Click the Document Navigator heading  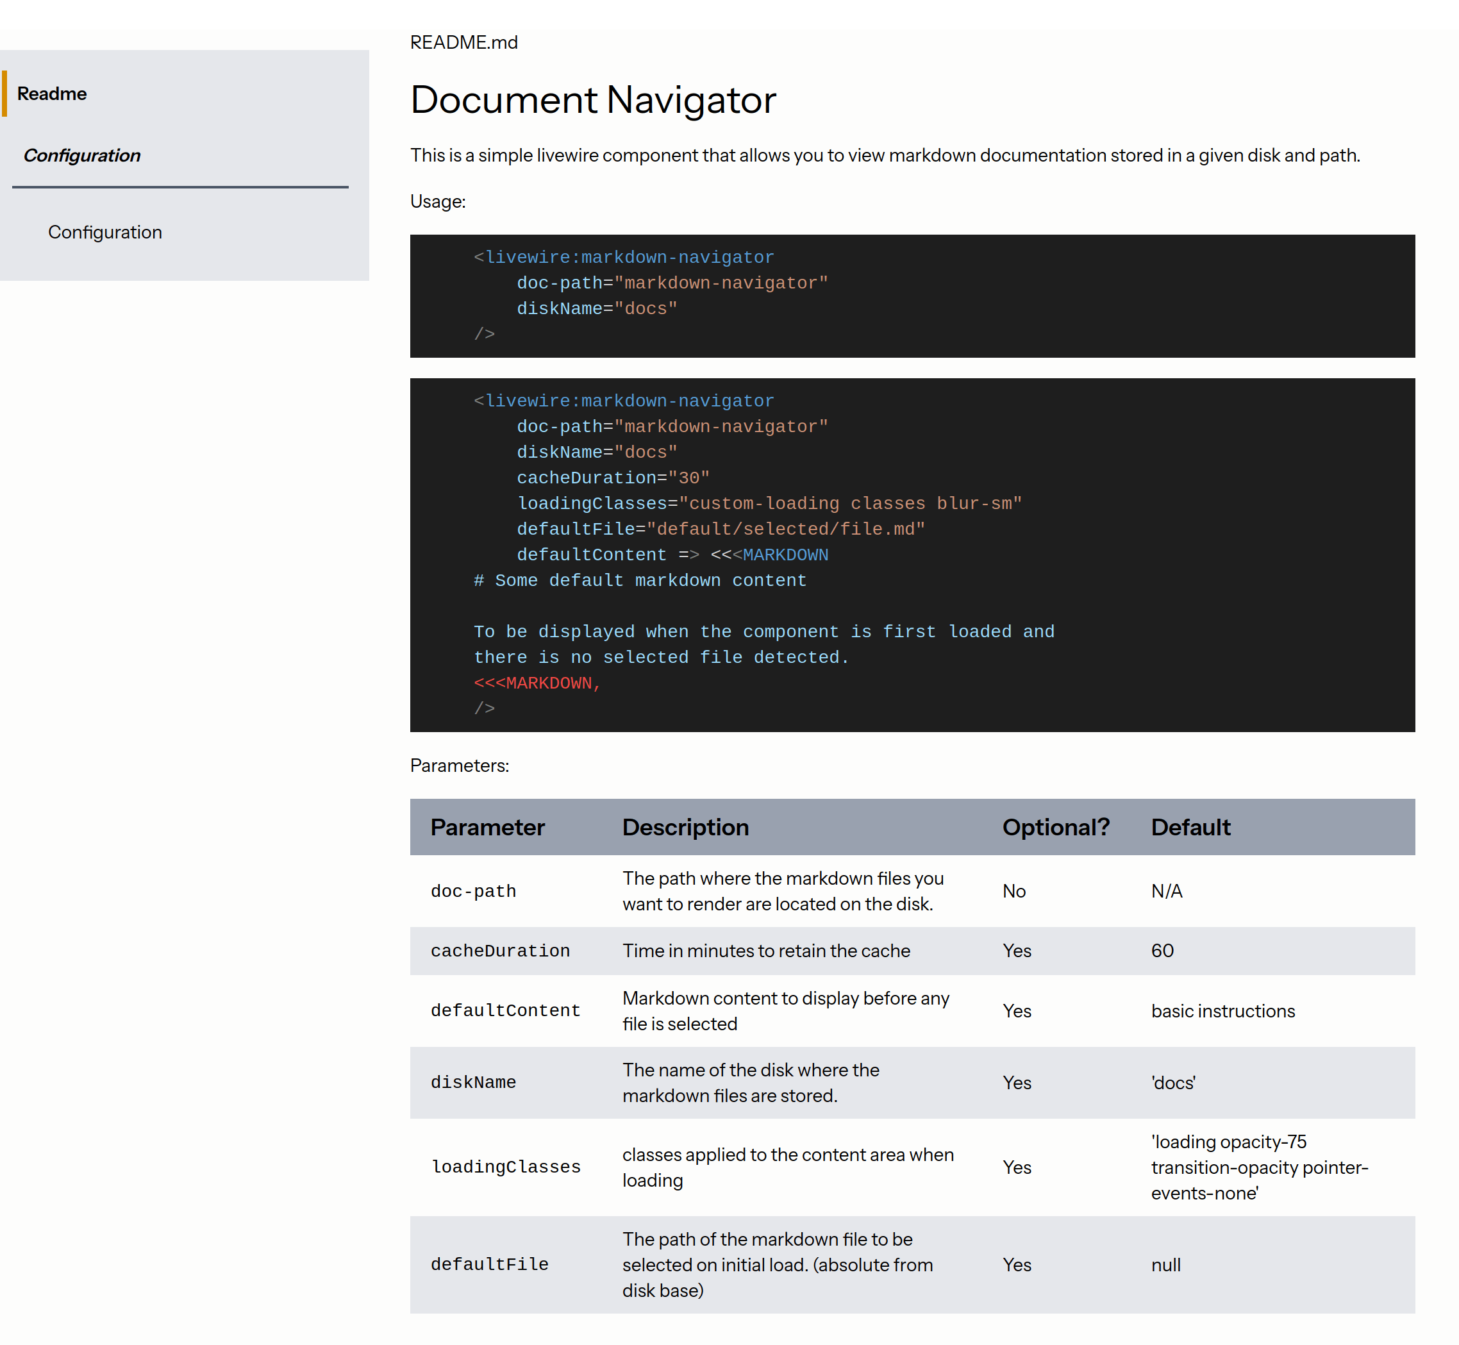[x=593, y=100]
